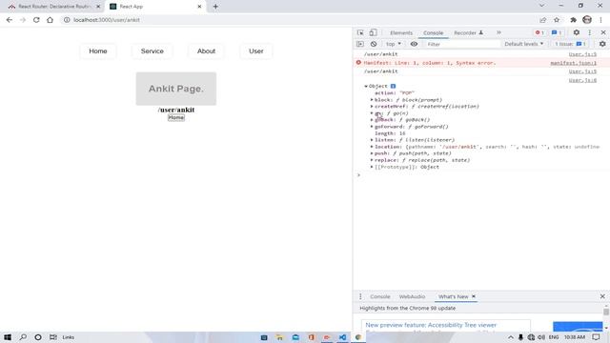Show the console sidebar icon
The image size is (610, 343).
[x=360, y=44]
